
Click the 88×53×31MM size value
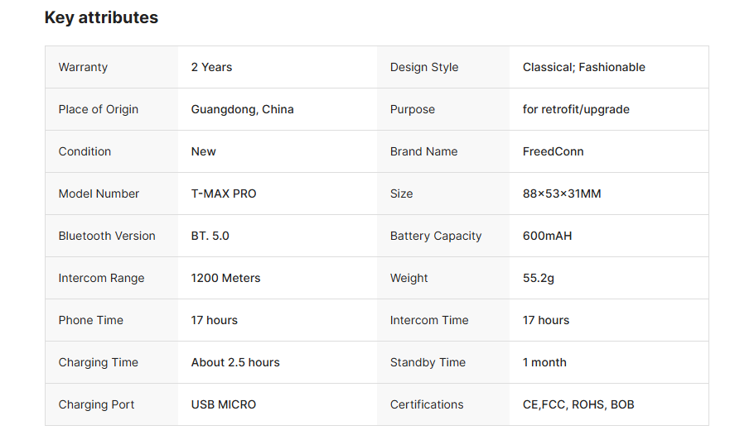click(562, 194)
